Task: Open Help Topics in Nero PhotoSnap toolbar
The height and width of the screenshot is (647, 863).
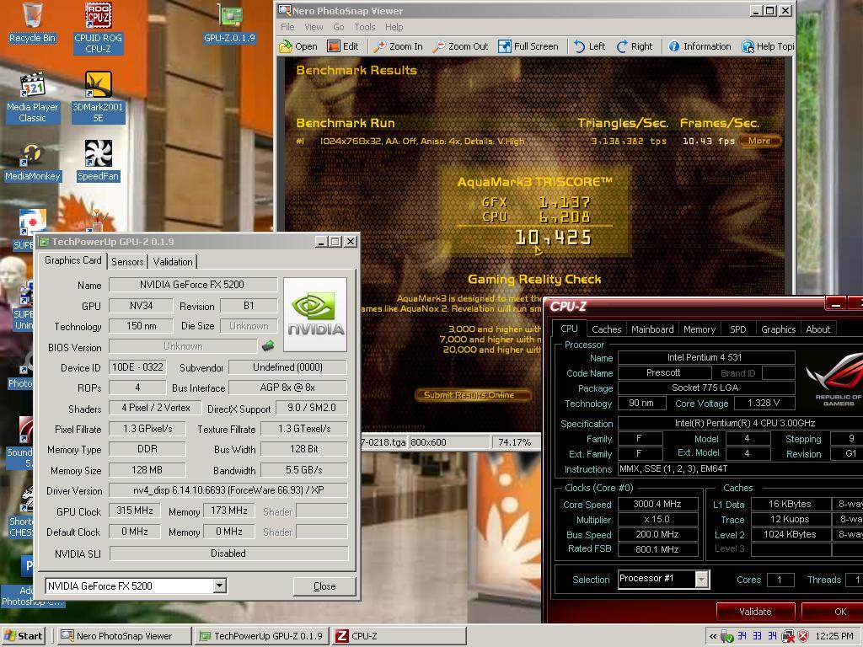Action: (x=767, y=46)
